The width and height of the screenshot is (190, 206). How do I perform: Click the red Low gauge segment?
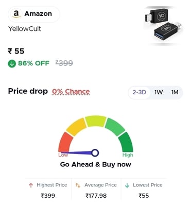[x=65, y=142]
